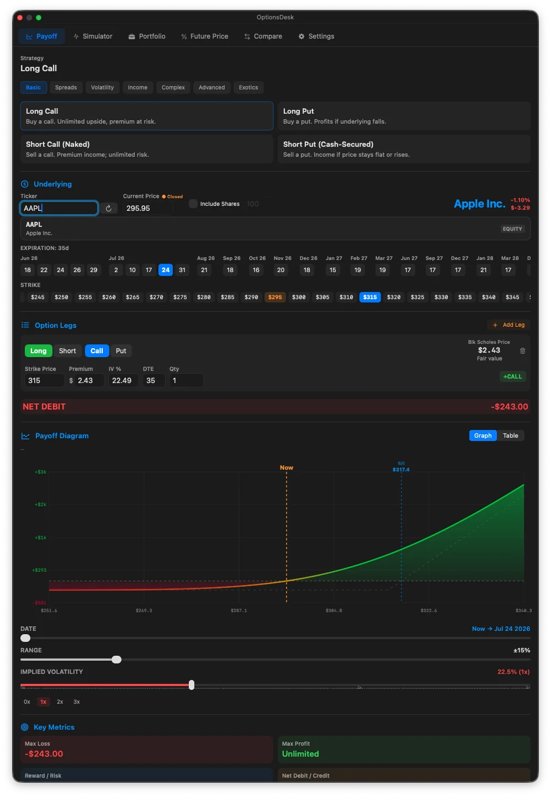Select the $330 strike

tap(441, 297)
